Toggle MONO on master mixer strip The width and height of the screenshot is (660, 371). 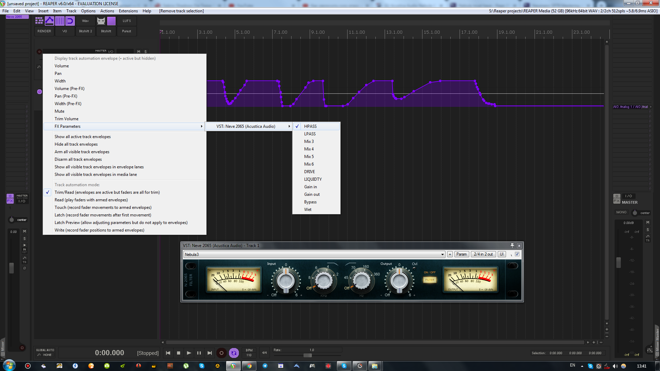tap(621, 212)
